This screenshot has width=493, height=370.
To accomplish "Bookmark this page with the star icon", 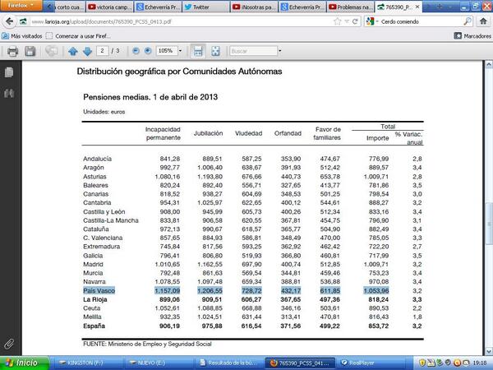I will (338, 21).
